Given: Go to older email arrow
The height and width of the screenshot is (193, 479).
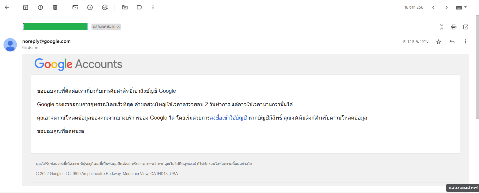Looking at the screenshot, I should [447, 8].
